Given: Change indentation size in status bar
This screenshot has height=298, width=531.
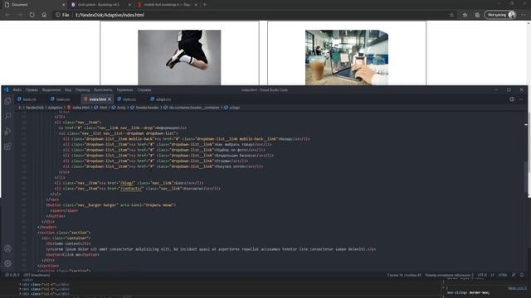Looking at the screenshot, I should 450,275.
